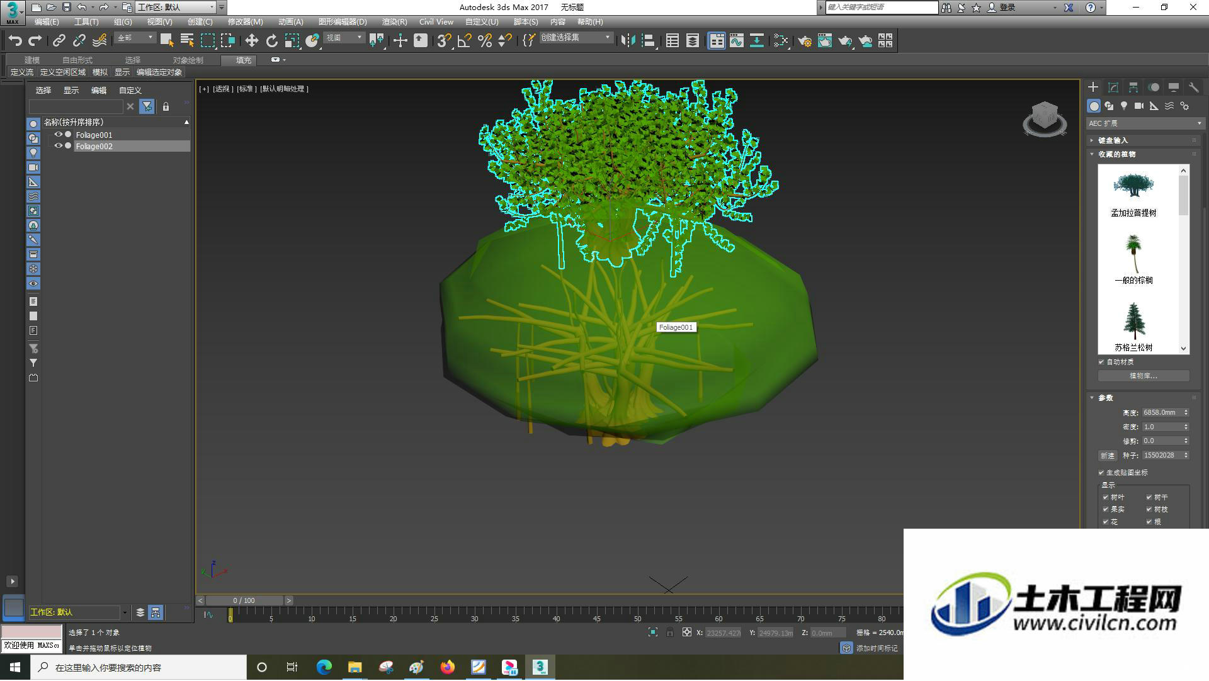Pick the Rectangular Selection Region tool

(208, 41)
